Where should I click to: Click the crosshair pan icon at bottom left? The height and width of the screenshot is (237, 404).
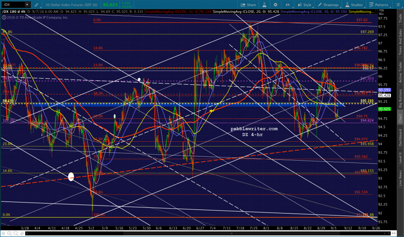tap(4, 233)
